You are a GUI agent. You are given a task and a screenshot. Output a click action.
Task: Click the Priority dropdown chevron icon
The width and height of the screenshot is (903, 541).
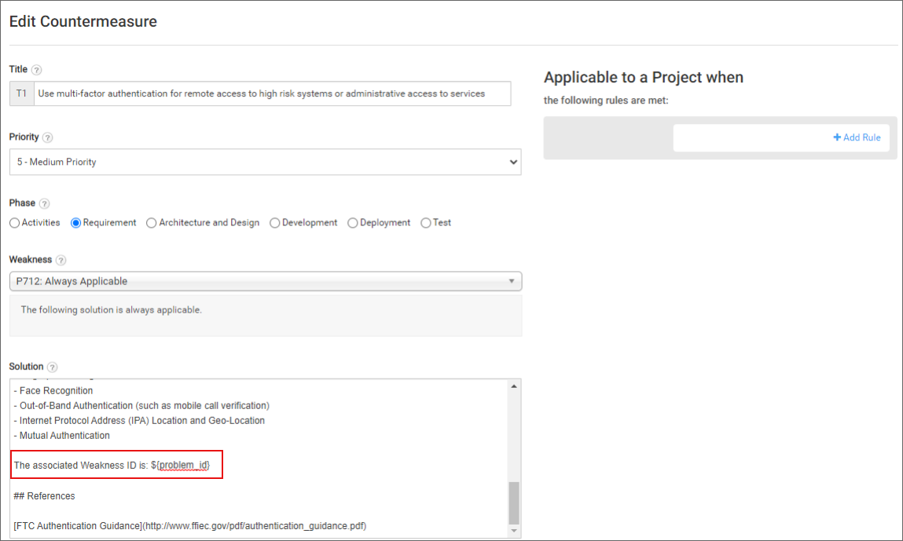pyautogui.click(x=512, y=162)
